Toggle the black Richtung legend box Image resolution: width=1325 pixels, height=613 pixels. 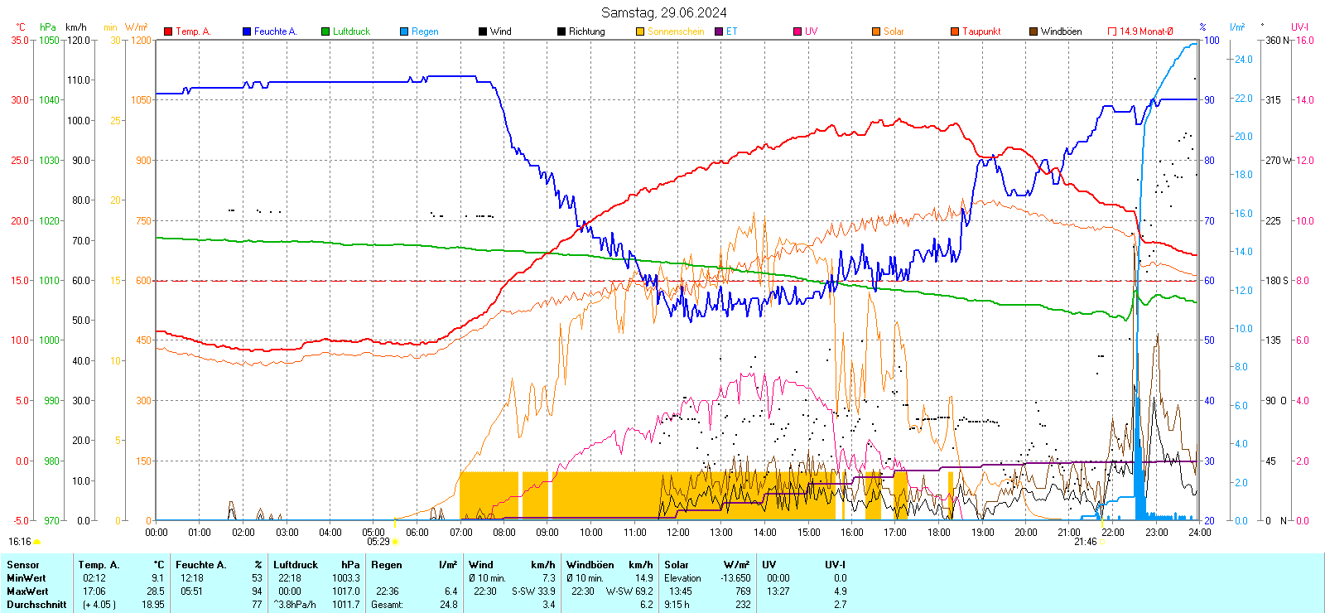[561, 31]
